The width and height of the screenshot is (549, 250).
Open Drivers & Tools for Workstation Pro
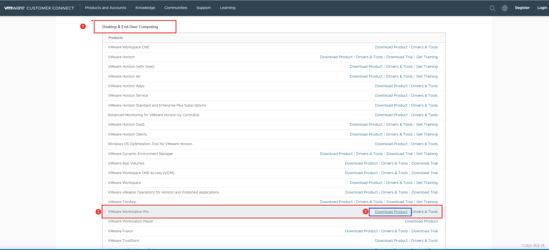[x=425, y=212]
